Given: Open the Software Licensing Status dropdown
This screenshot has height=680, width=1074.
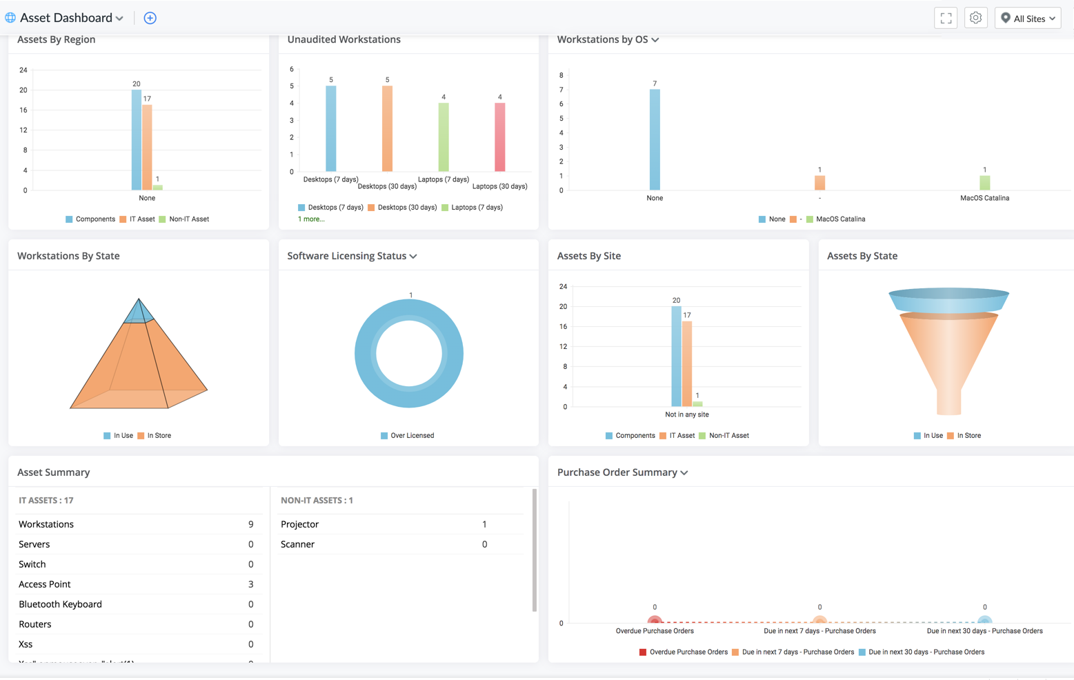Looking at the screenshot, I should [413, 256].
